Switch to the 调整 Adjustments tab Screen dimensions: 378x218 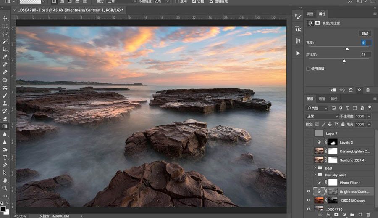(310, 14)
